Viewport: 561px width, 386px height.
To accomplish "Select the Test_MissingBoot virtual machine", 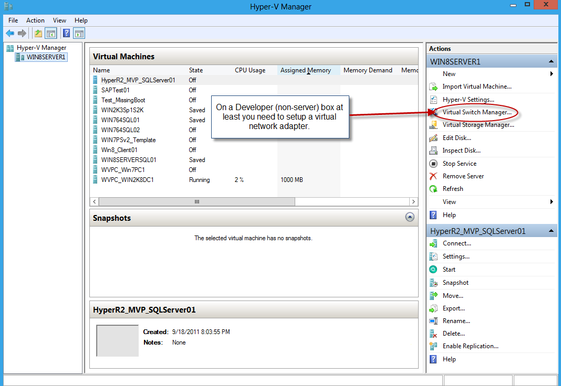I will coord(123,100).
